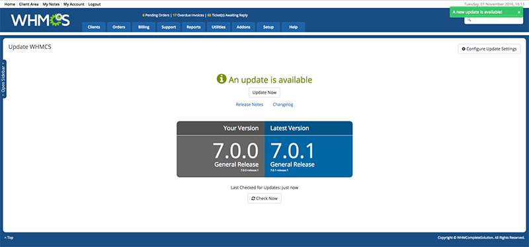Open the Support menu
This screenshot has width=529, height=247.
point(169,27)
